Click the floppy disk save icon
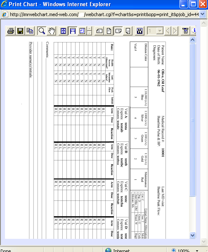Screen dimensions: 208x252 [20, 31]
